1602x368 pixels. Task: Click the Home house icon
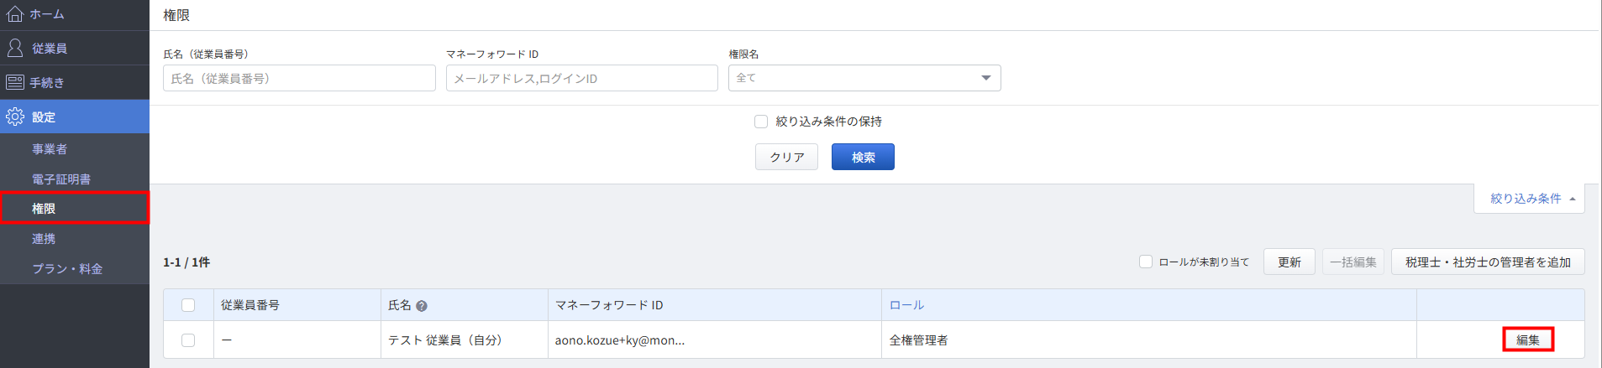[x=15, y=14]
